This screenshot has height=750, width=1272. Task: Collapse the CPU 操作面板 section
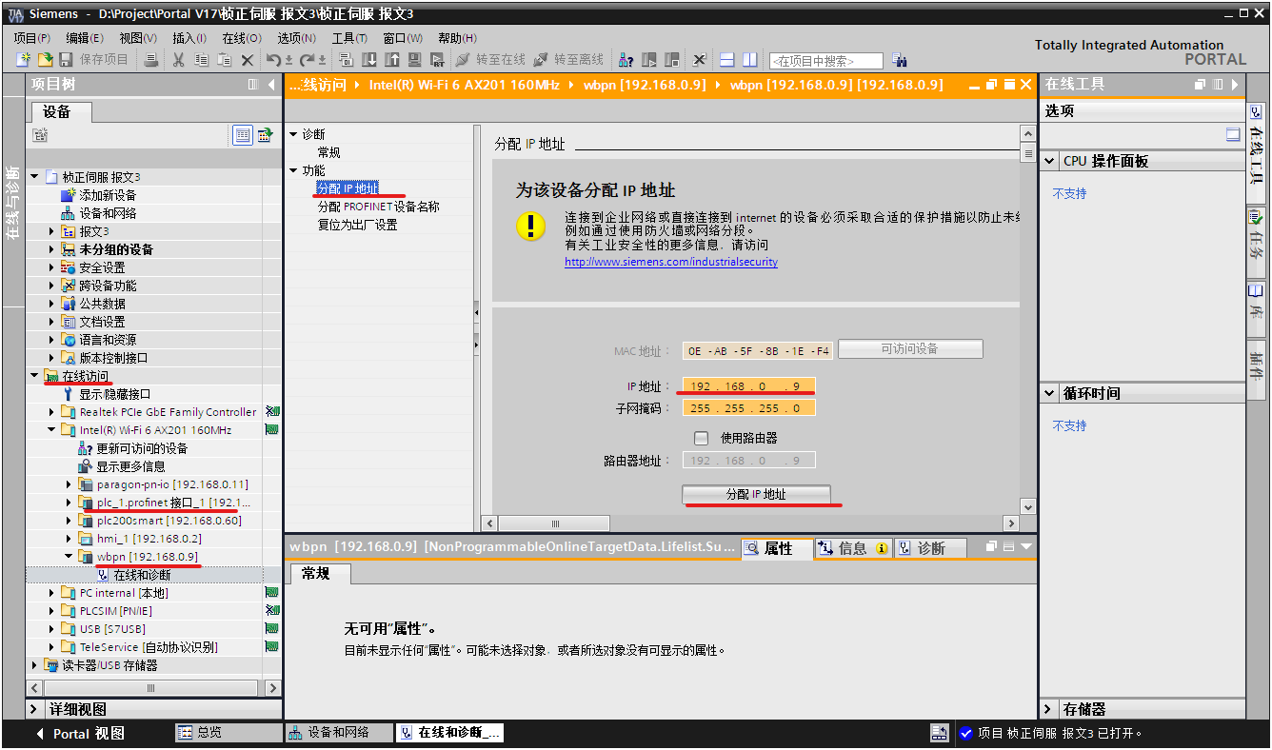[1049, 161]
